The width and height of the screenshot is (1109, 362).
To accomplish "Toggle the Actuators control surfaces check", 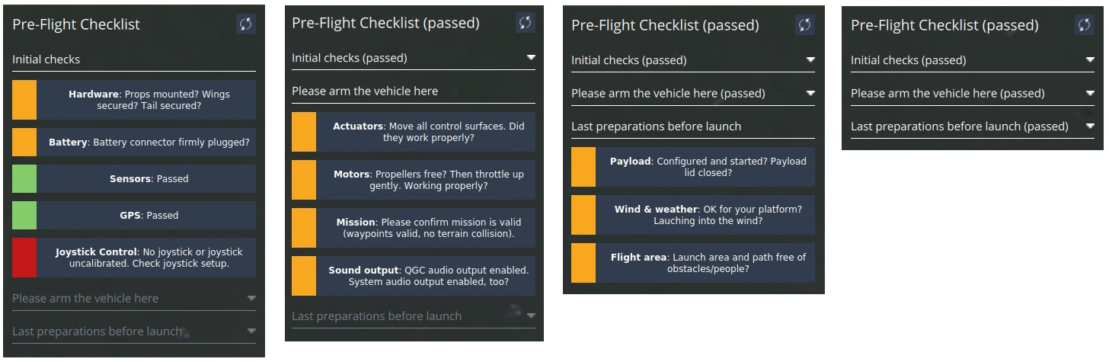I will click(x=414, y=132).
